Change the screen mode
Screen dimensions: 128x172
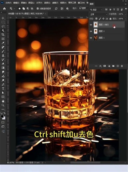point(3,127)
